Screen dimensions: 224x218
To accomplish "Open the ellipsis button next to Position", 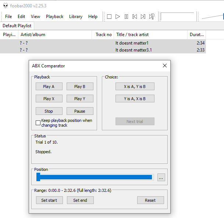I will click(161, 177).
